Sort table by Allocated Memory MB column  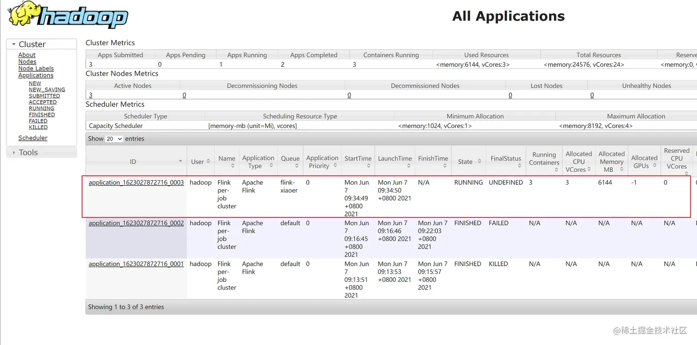[x=612, y=162]
